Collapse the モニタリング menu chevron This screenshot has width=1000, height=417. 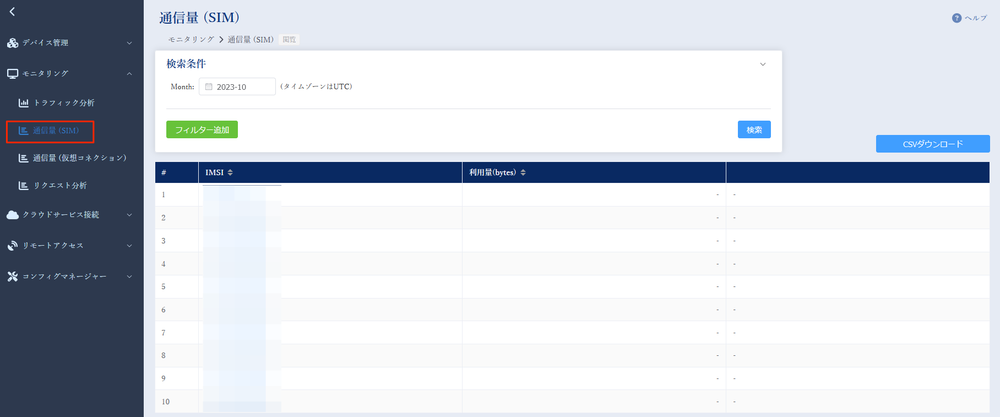[129, 74]
